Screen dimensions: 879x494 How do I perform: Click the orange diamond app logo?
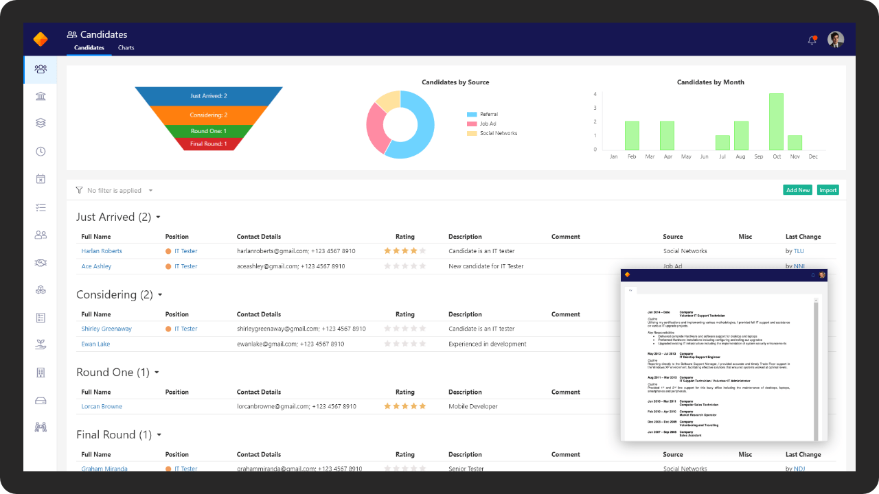point(40,39)
